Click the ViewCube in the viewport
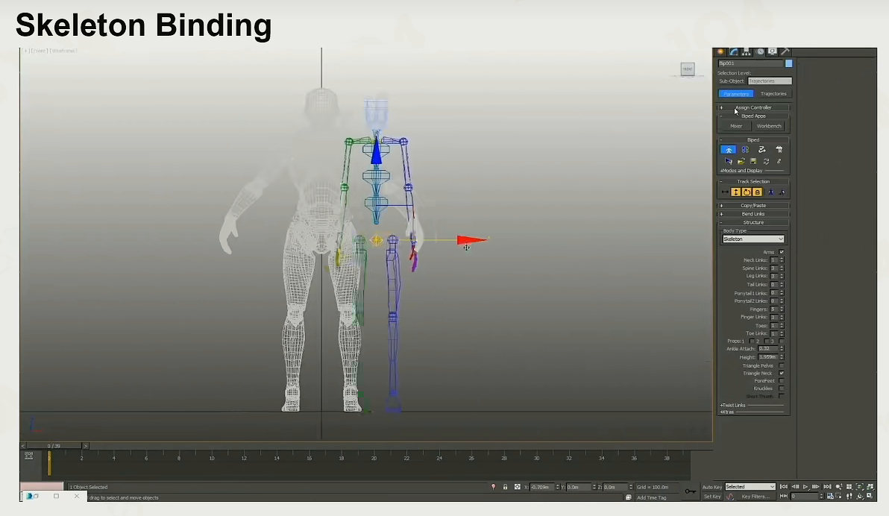Screen dimensions: 889x516 tap(687, 69)
